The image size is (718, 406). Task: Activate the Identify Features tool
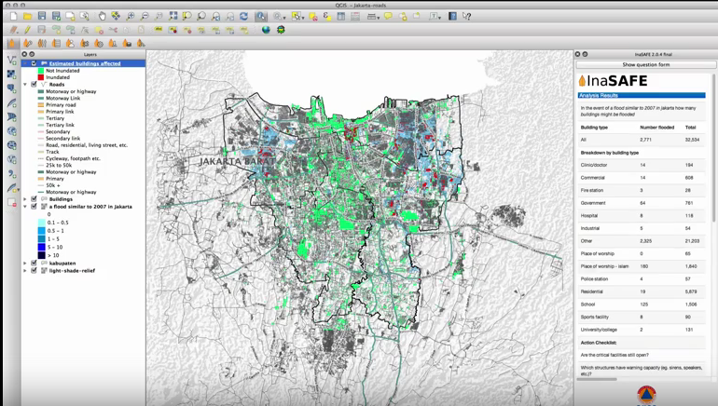point(261,17)
